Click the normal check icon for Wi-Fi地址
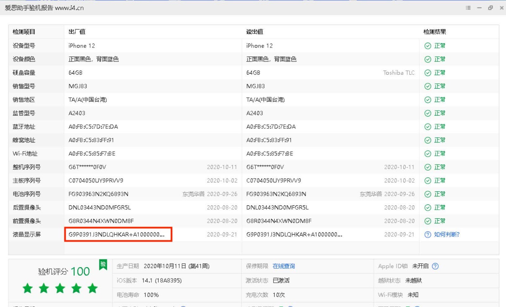This screenshot has width=506, height=307. pyautogui.click(x=428, y=154)
